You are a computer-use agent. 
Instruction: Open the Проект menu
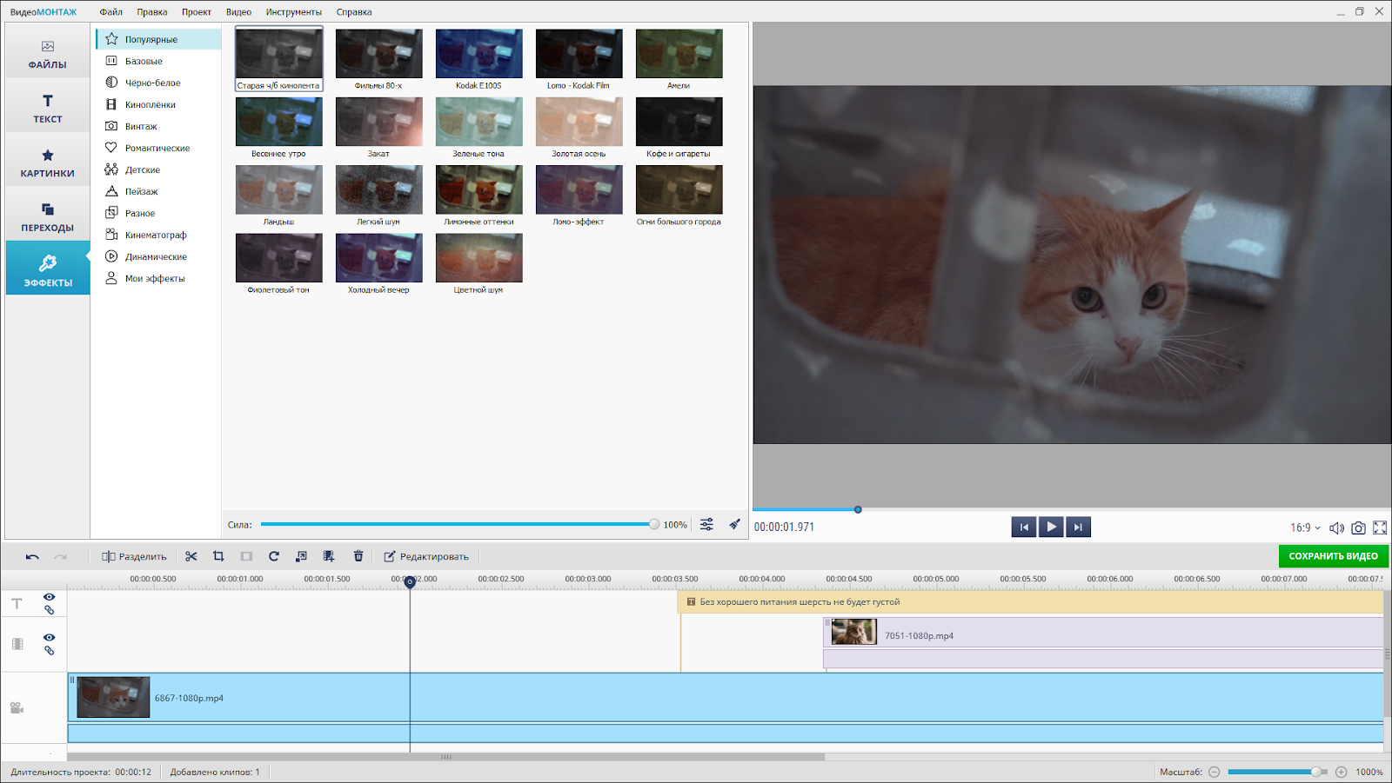(197, 12)
